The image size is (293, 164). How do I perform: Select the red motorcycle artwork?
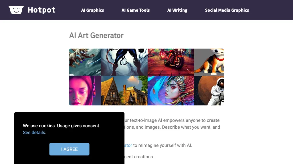(171, 62)
